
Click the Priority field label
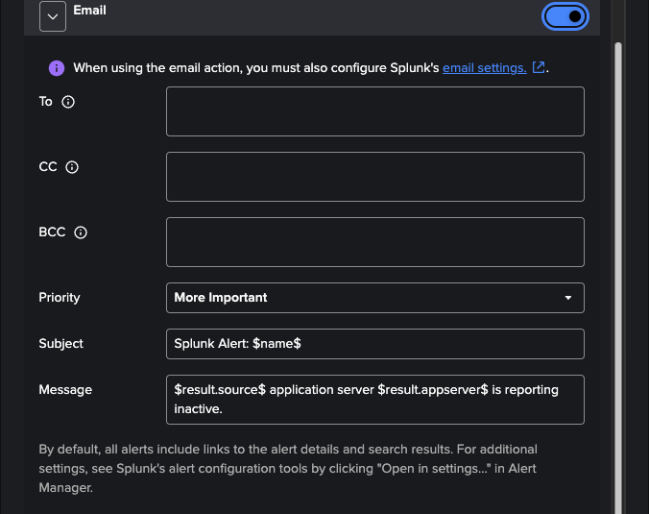pos(60,298)
